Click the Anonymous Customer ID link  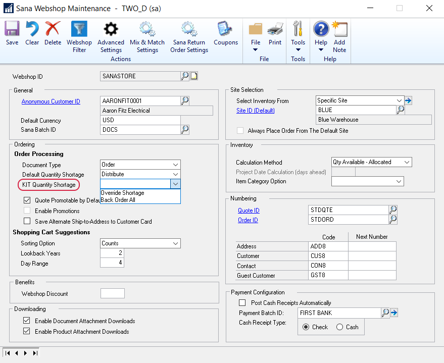pyautogui.click(x=51, y=101)
